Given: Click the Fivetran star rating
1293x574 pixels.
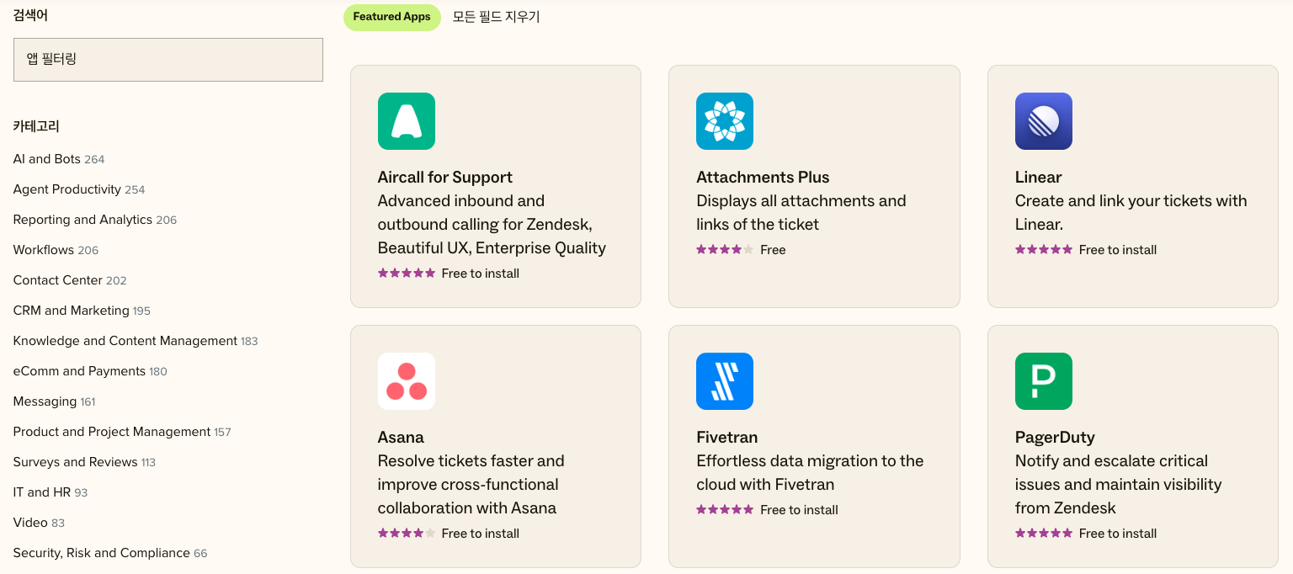Looking at the screenshot, I should tap(725, 510).
